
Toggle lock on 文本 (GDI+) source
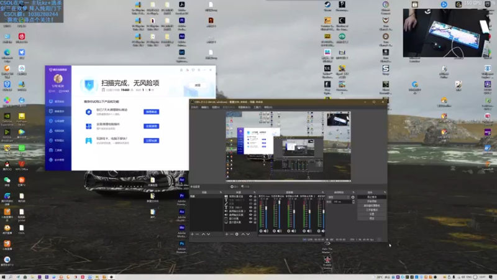point(255,208)
